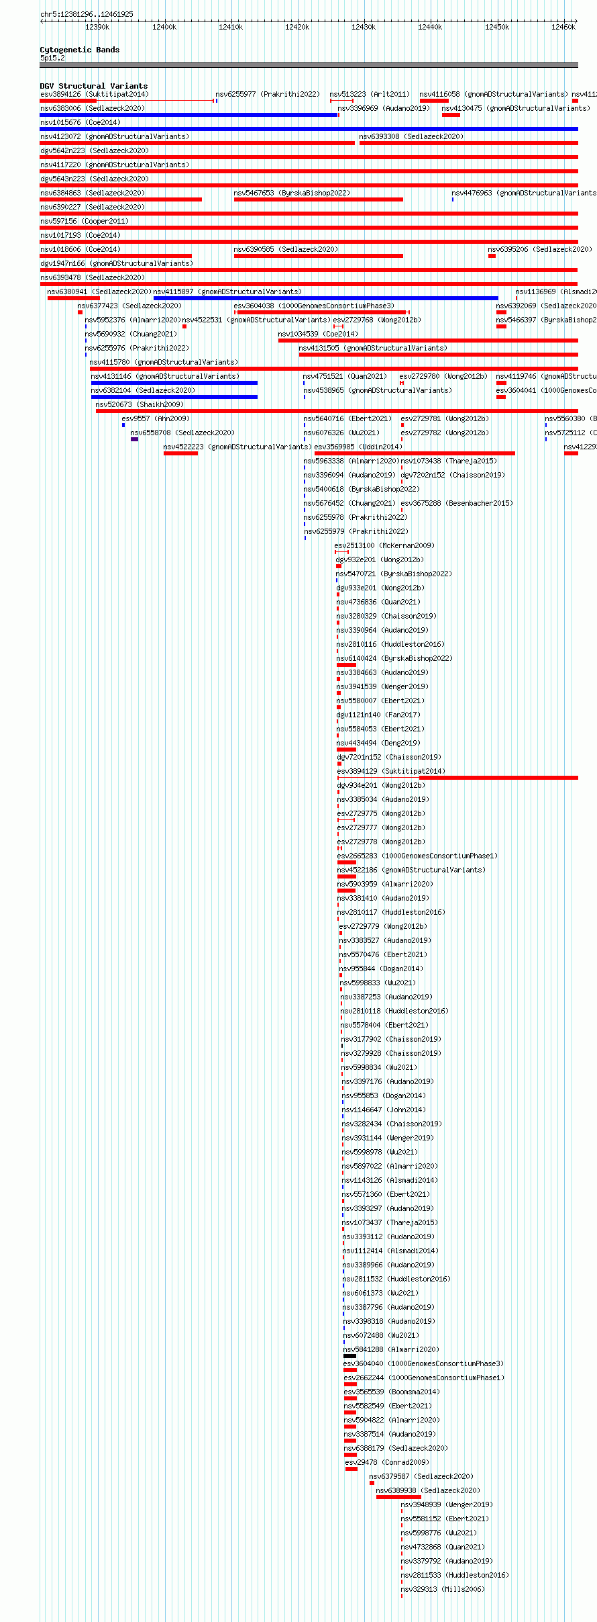Open the nsv6255977 (Prakrithi2022) variant label

268,94
